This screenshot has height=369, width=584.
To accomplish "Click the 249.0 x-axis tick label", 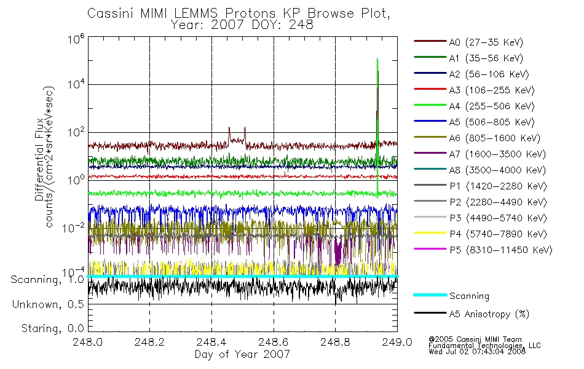I will (397, 342).
